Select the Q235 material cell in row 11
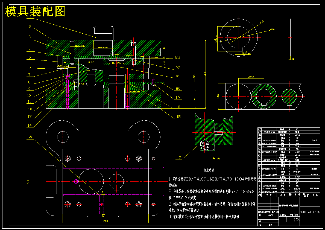The width and height of the screenshot is (325, 230). pyautogui.click(x=297, y=163)
